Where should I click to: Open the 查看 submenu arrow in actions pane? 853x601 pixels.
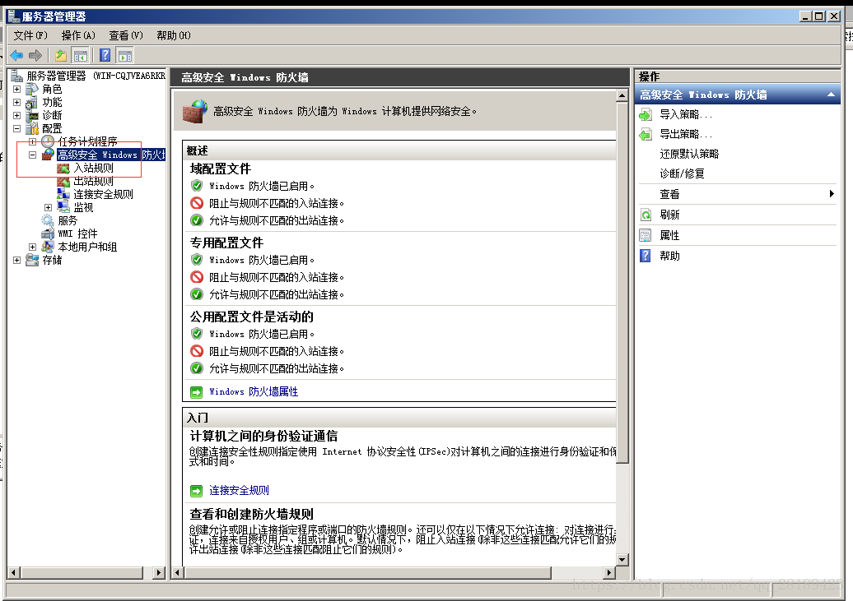pos(832,194)
